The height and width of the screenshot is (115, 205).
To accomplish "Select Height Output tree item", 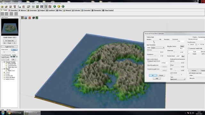I will (11, 71).
